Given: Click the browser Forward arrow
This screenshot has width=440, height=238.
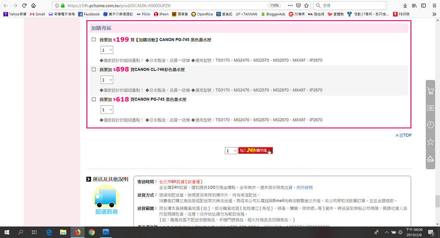Looking at the screenshot, I should pos(15,5).
